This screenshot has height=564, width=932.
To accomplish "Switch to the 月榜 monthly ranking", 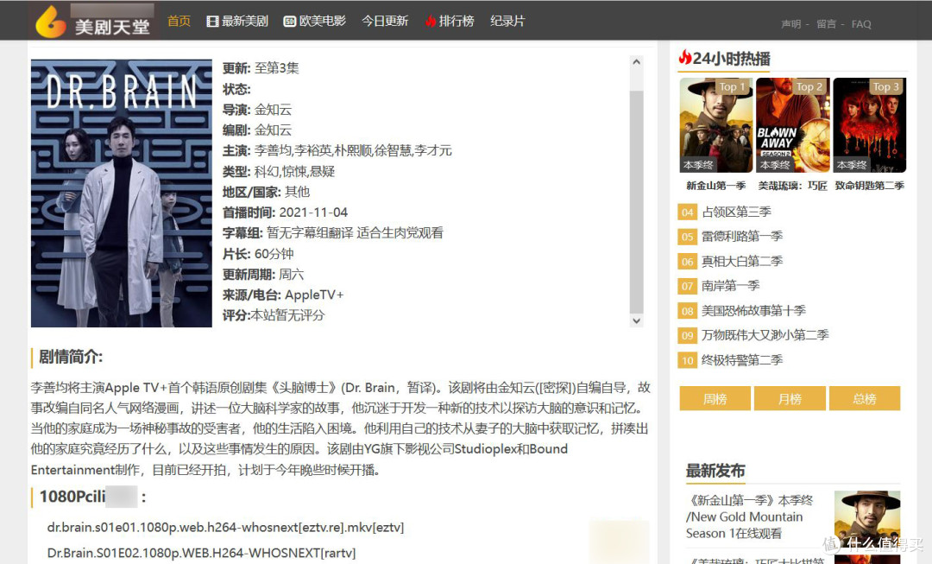I will 790,399.
